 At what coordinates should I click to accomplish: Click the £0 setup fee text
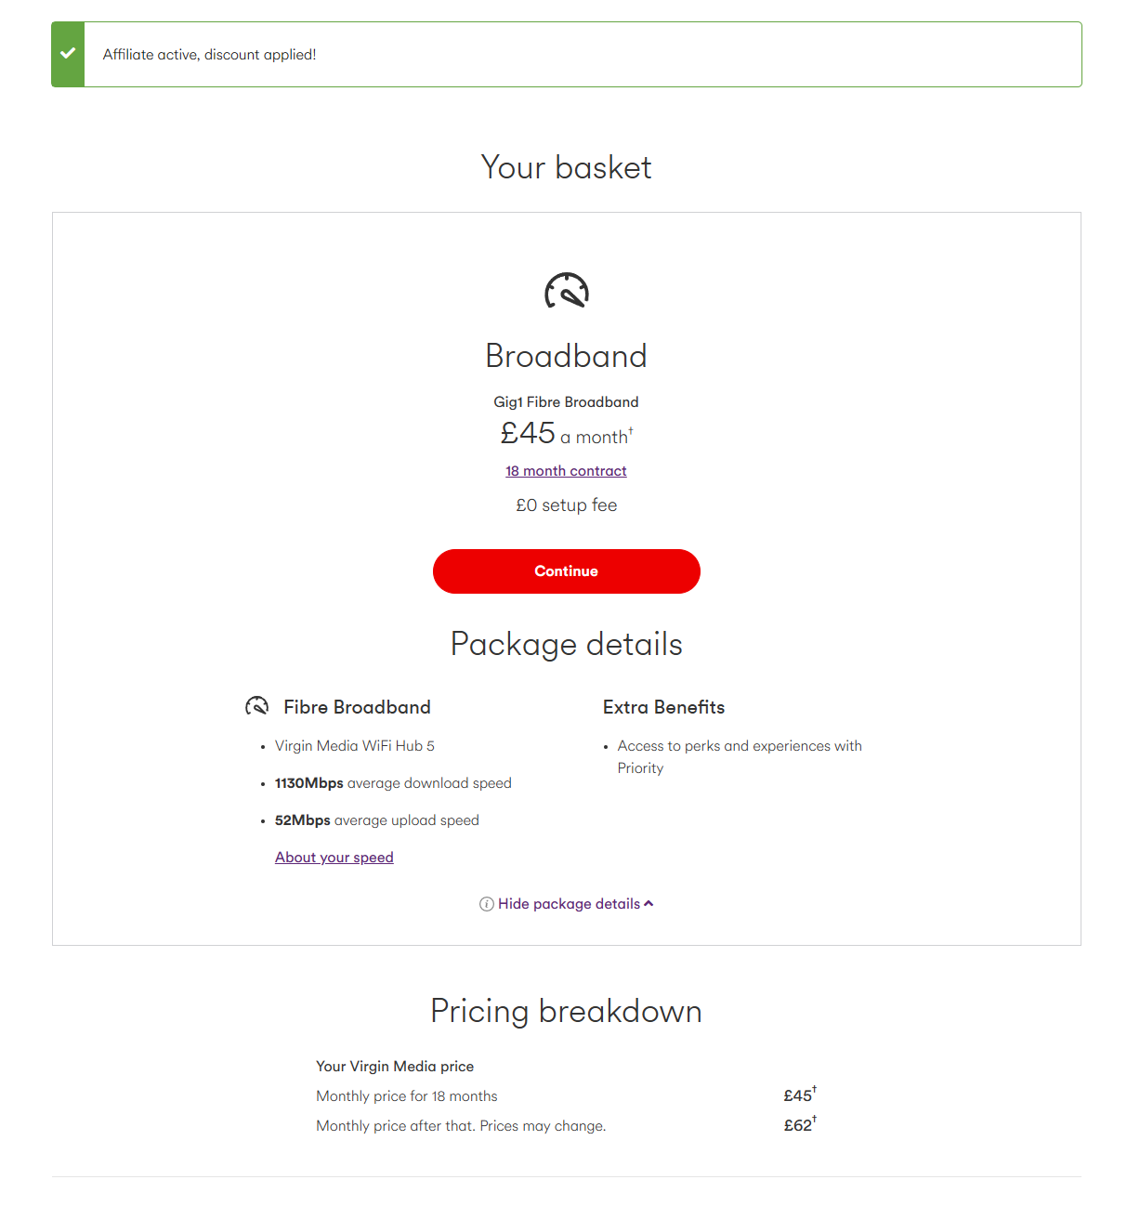point(566,505)
